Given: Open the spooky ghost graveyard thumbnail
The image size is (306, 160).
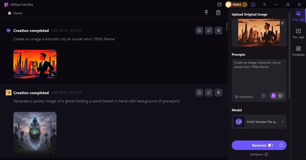Looking at the screenshot, I should click(x=35, y=133).
